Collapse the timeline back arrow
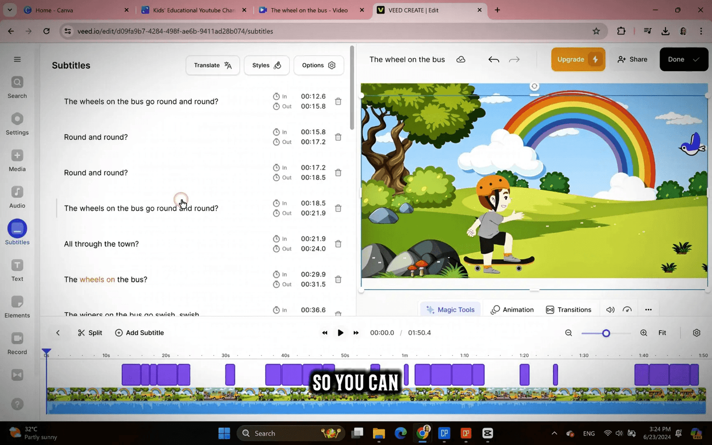Screen dimensions: 712x445 click(58, 333)
